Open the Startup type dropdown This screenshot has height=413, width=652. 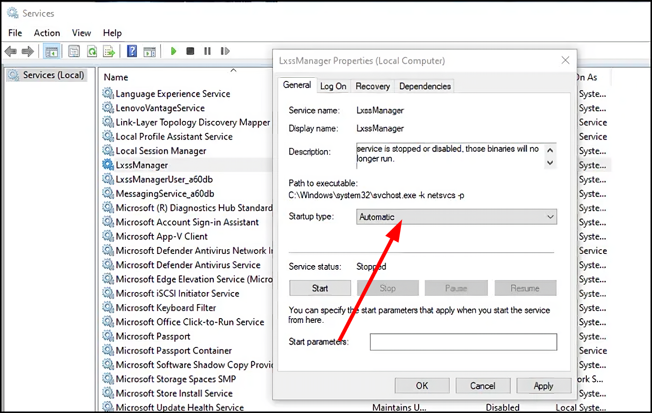[456, 217]
